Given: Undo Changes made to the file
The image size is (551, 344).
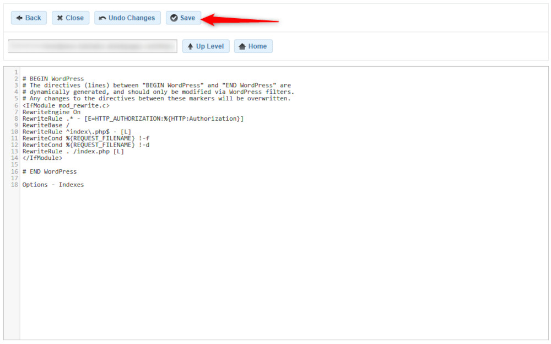Looking at the screenshot, I should click(127, 17).
